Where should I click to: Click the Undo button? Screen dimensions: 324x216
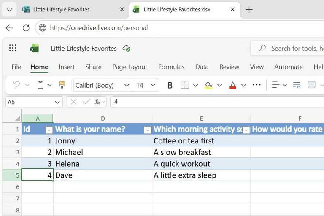(16, 85)
